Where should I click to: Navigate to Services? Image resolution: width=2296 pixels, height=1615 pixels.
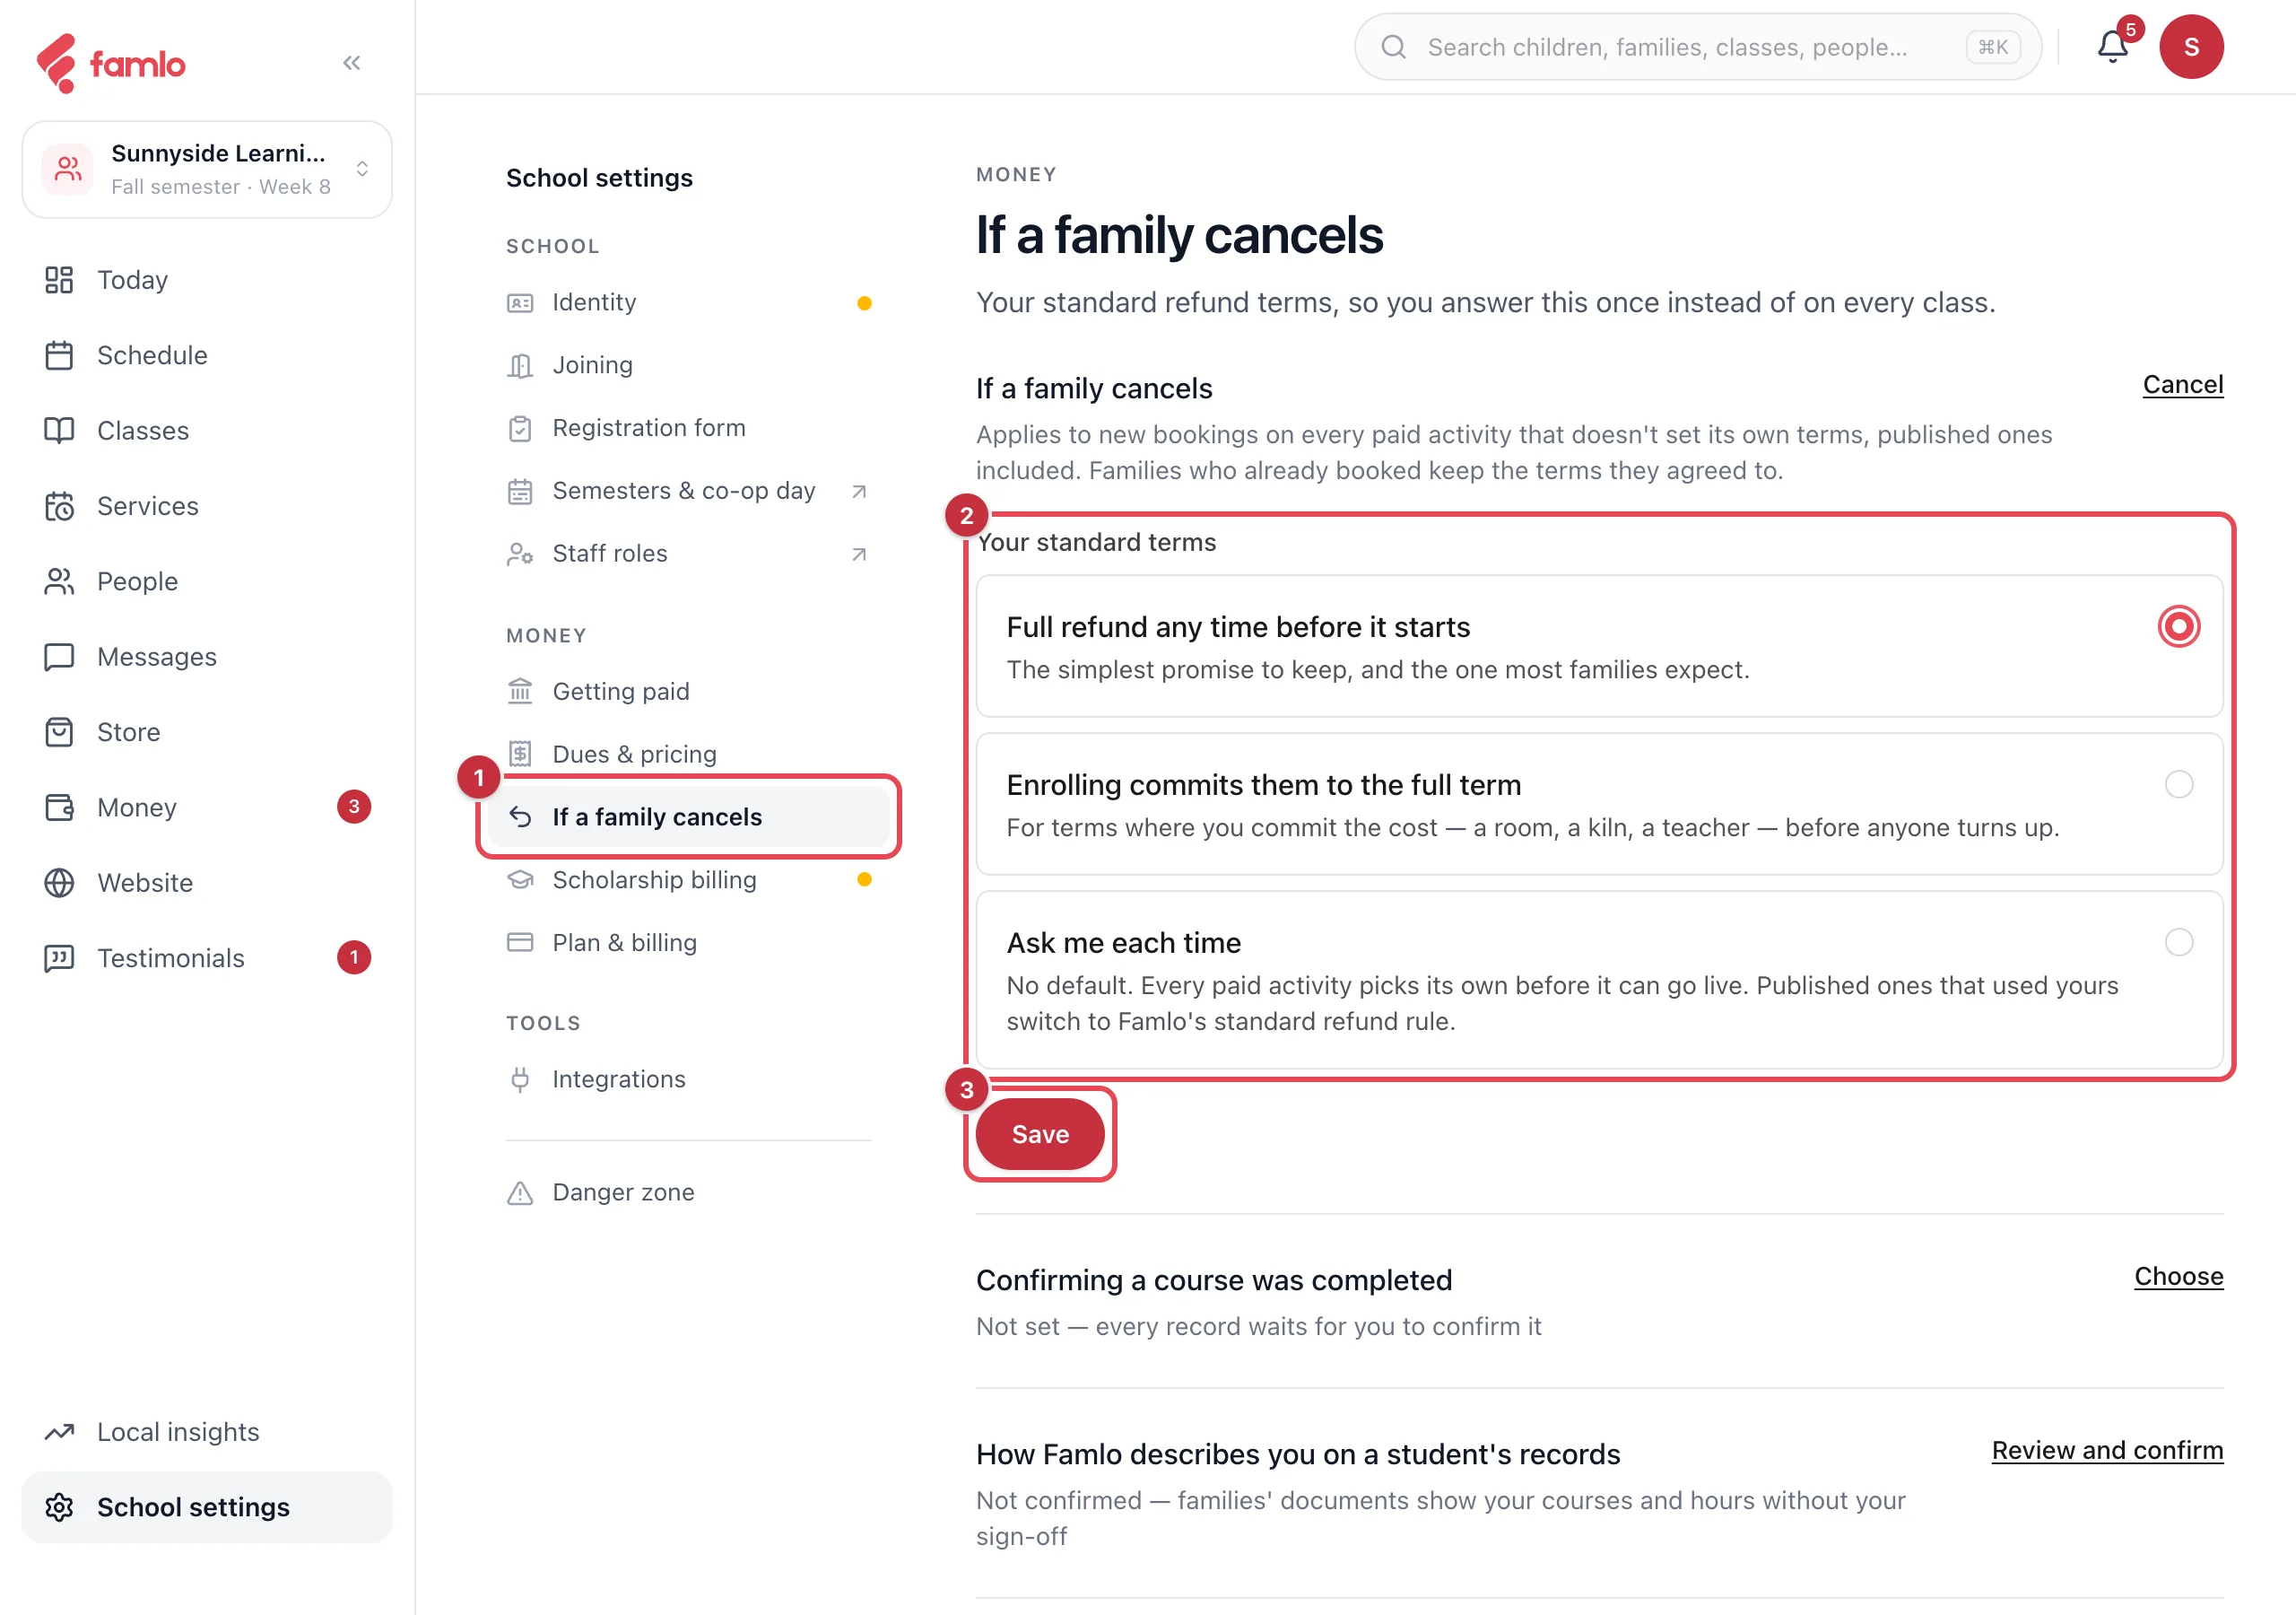point(207,506)
